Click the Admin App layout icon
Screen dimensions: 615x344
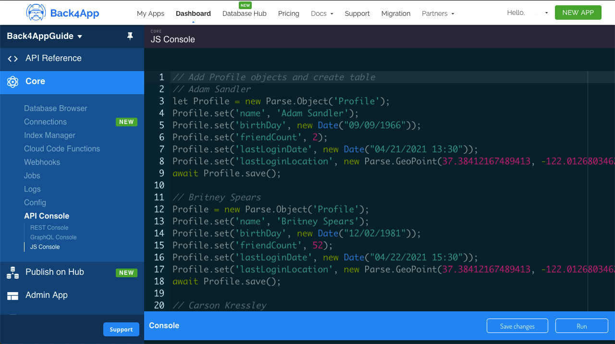tap(13, 296)
